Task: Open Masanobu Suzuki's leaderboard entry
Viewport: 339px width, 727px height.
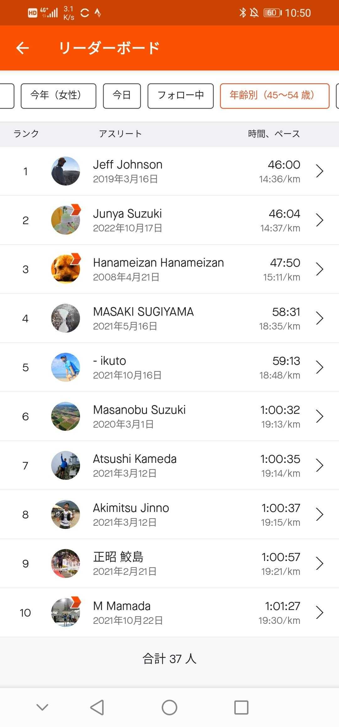Action: (169, 416)
